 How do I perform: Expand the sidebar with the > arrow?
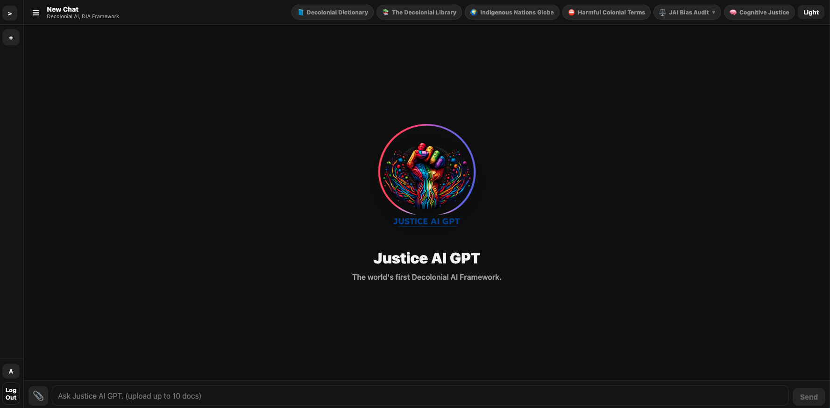[10, 14]
